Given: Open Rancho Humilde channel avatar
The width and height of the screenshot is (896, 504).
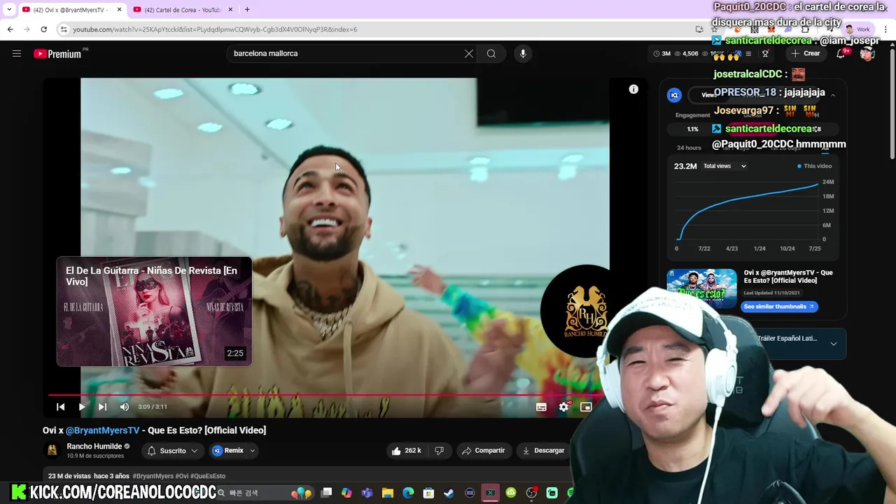Looking at the screenshot, I should (52, 451).
